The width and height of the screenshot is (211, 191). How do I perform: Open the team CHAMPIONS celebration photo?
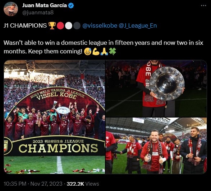pyautogui.click(x=54, y=117)
